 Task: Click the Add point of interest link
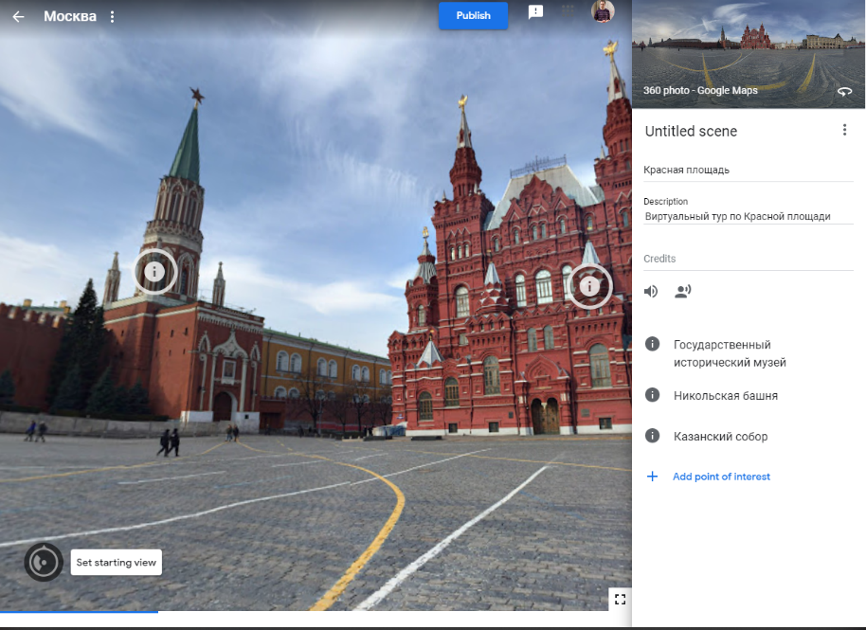[x=721, y=477]
